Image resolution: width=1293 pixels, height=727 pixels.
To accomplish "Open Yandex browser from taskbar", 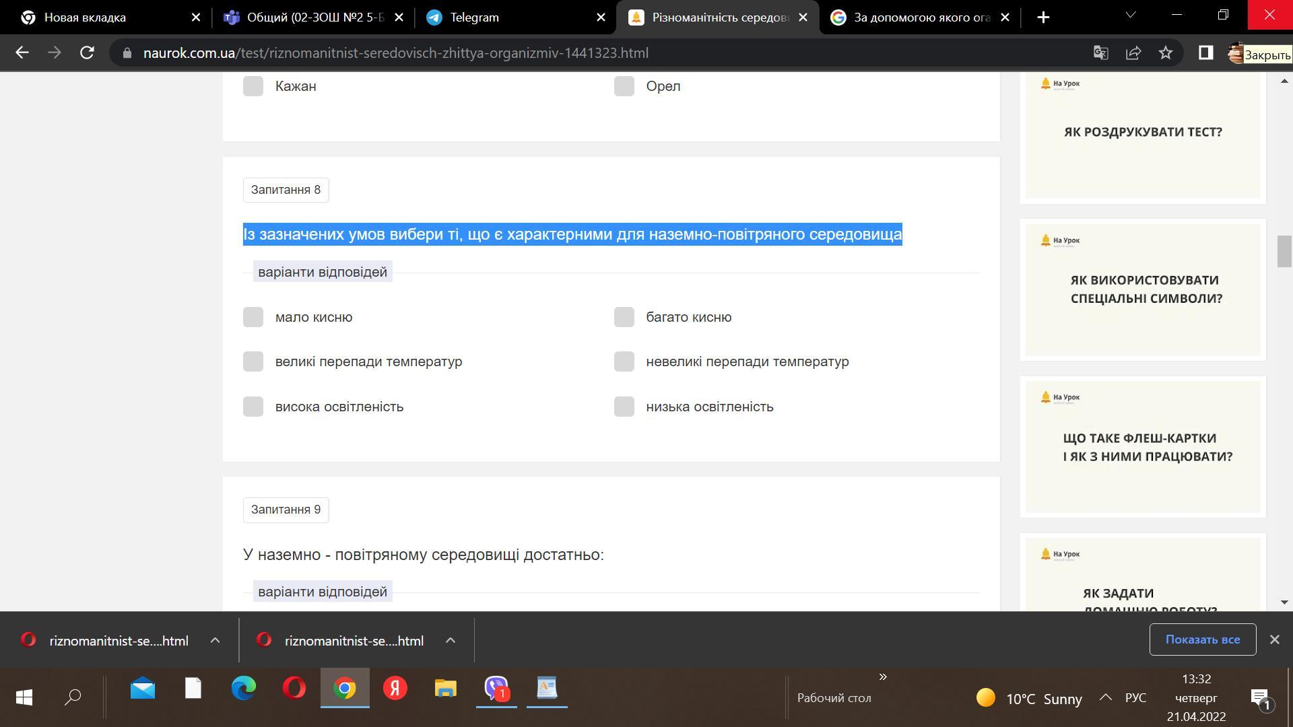I will tap(395, 688).
